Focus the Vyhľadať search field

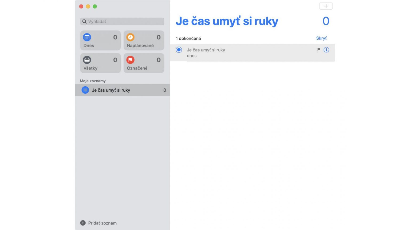[x=122, y=21]
